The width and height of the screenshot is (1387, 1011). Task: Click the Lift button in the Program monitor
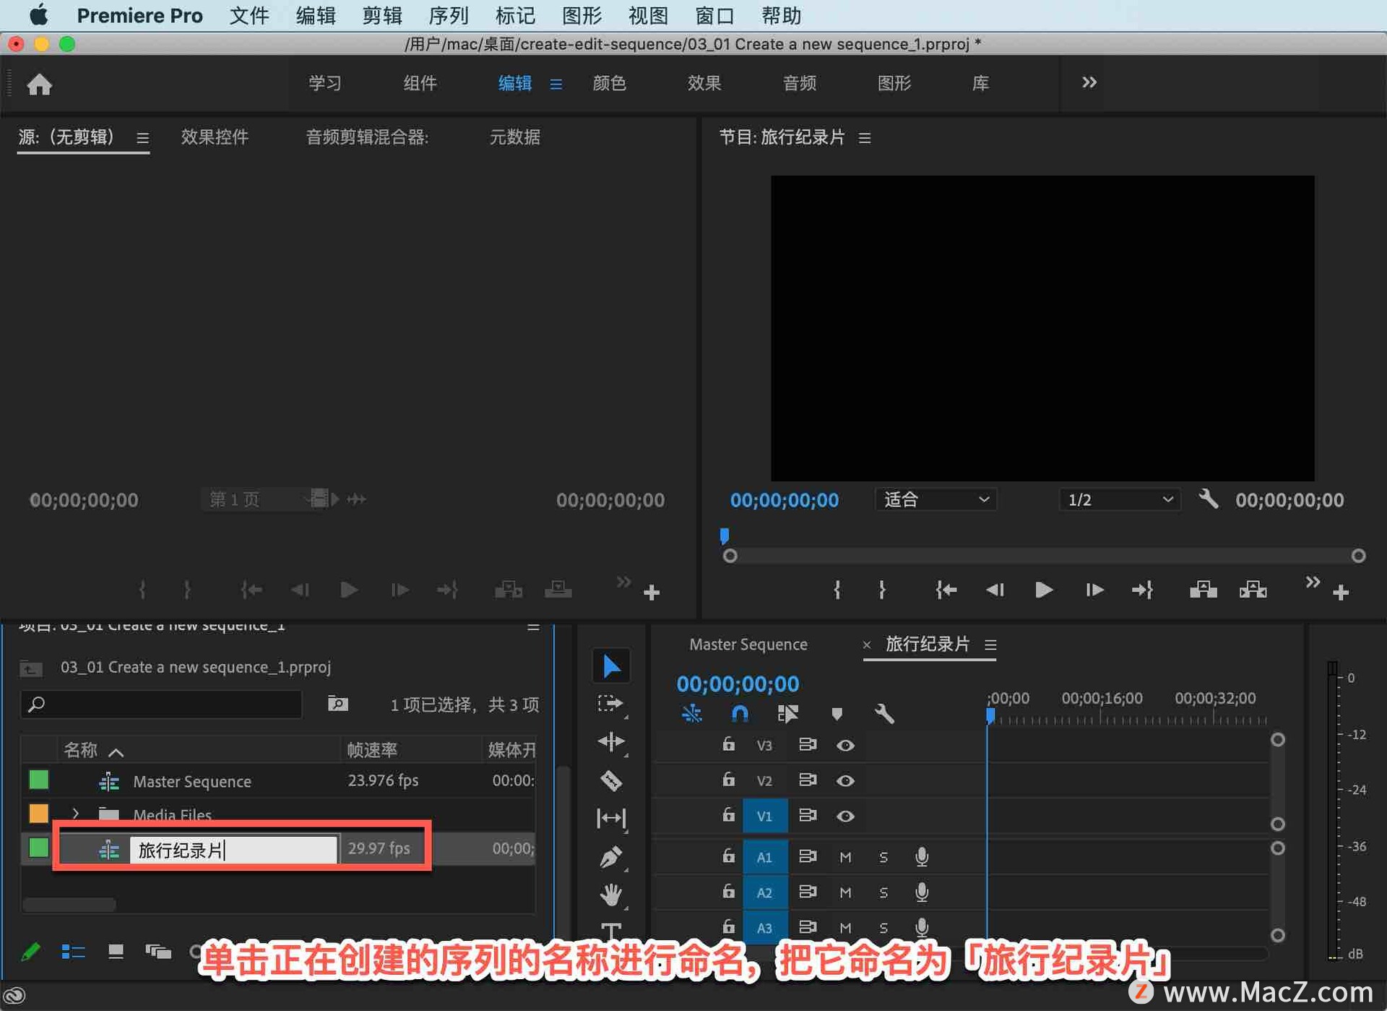click(1203, 590)
